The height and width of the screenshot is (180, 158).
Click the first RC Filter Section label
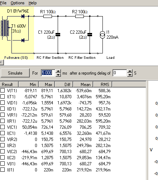pos(50,58)
